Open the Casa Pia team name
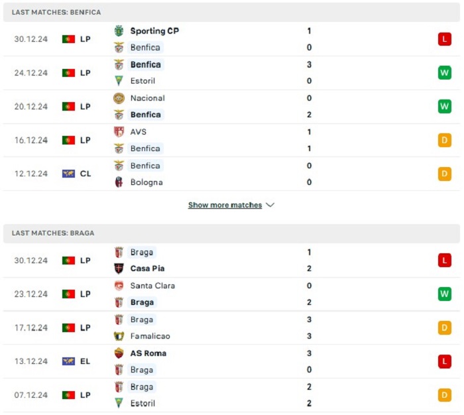 point(147,268)
